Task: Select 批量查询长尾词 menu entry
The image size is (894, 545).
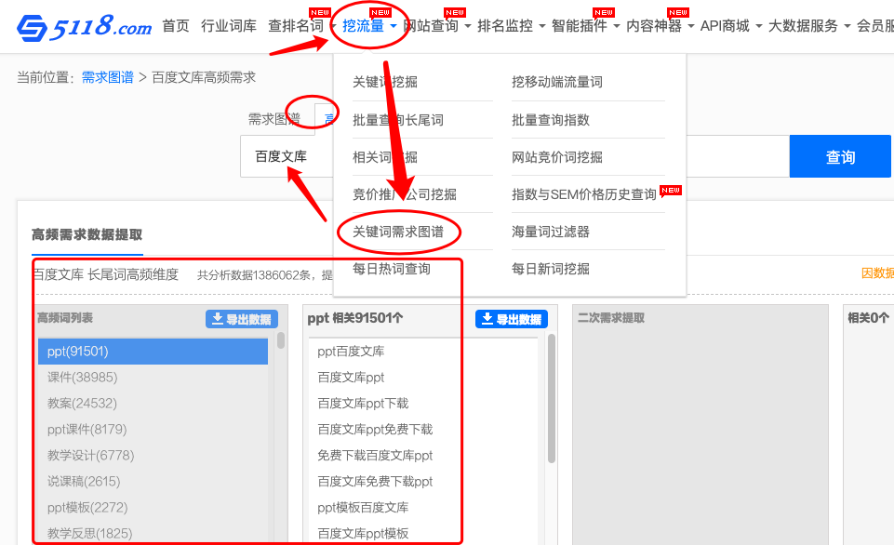Action: click(x=398, y=120)
